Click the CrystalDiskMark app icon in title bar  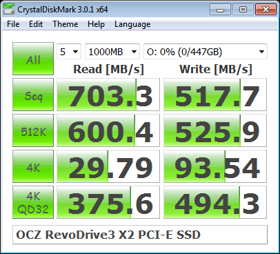pos(9,9)
